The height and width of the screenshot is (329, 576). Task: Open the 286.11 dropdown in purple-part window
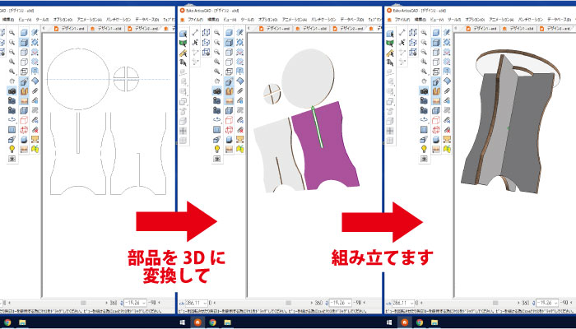tap(197, 303)
